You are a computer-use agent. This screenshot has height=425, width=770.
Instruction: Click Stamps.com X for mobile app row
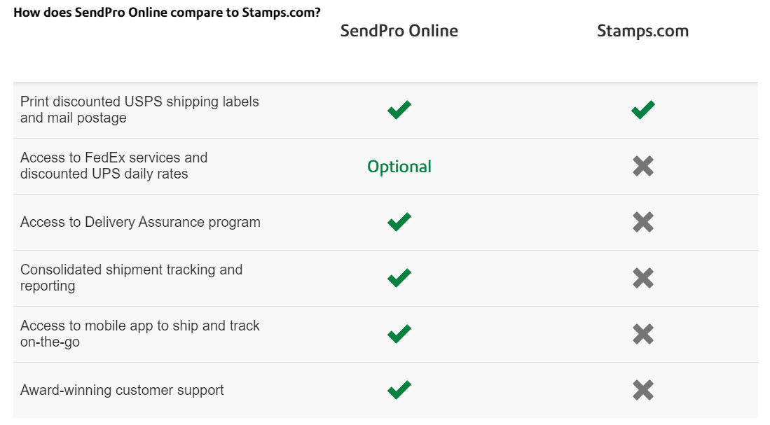642,334
